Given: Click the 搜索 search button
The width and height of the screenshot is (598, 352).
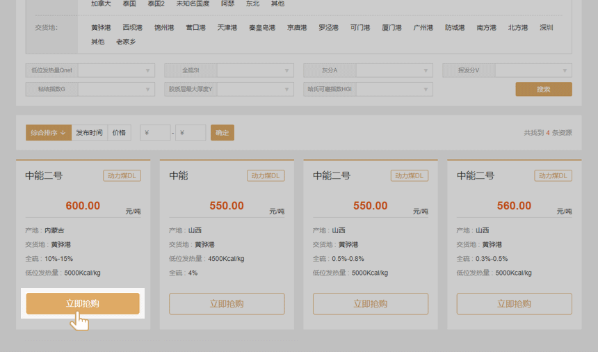Looking at the screenshot, I should pyautogui.click(x=543, y=89).
